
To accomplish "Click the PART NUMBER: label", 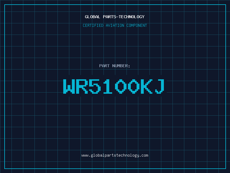I will point(115,66).
